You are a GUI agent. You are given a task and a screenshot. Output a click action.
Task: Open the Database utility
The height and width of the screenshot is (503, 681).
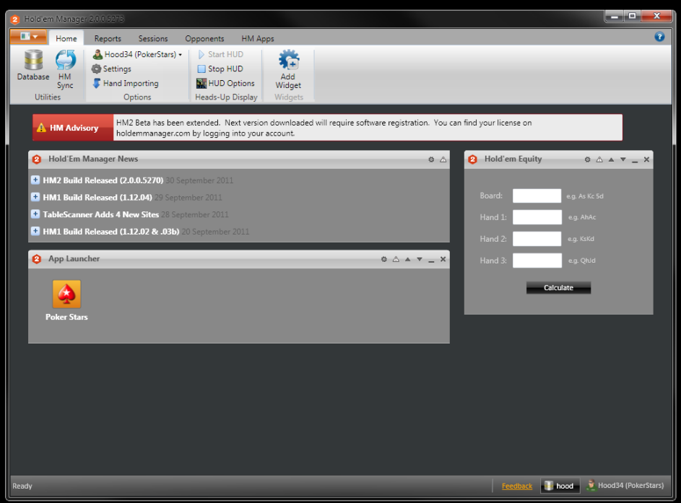[33, 65]
